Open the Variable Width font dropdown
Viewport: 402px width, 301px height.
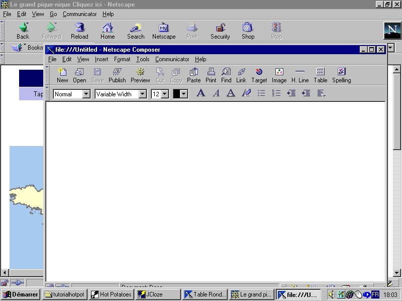pyautogui.click(x=143, y=94)
